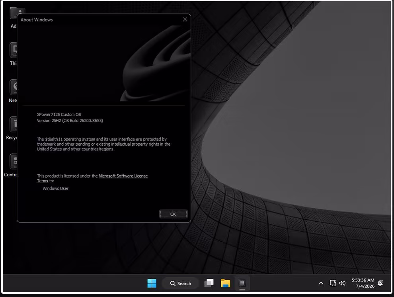Select the Control Panel desktop icon
This screenshot has height=297, width=394.
pyautogui.click(x=11, y=165)
